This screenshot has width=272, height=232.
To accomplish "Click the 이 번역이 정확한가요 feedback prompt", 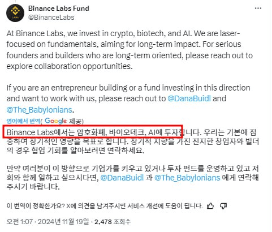I will tap(105, 206).
